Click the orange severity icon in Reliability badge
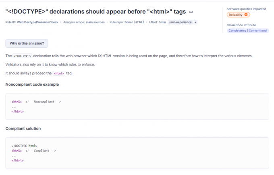This screenshot has width=274, height=175. (246, 15)
